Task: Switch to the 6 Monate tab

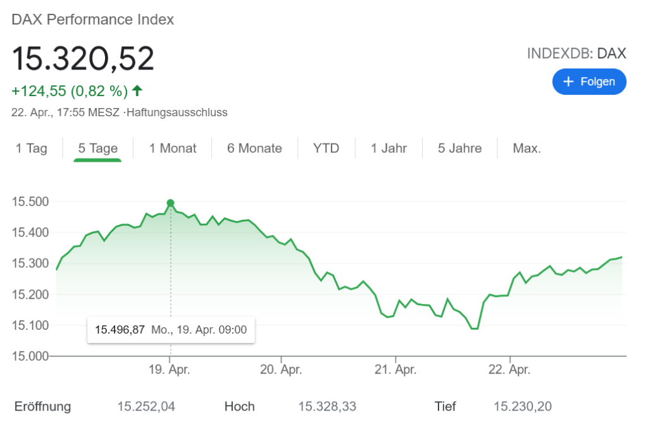Action: pos(254,148)
